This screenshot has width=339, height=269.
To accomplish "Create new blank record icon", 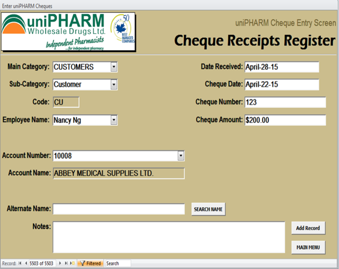I will 72,263.
